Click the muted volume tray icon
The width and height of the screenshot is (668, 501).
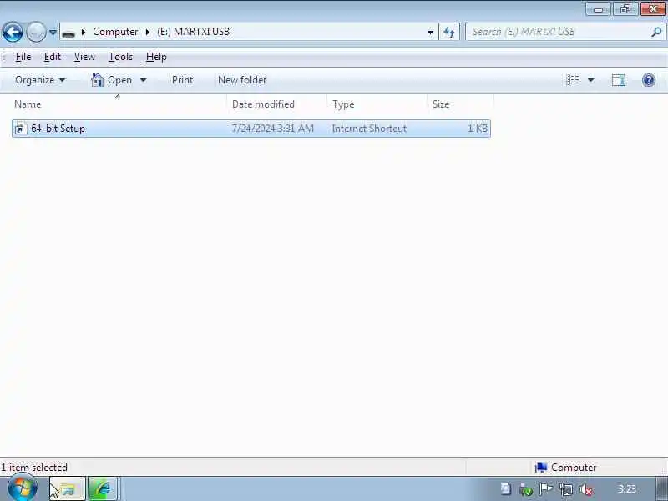pos(586,489)
